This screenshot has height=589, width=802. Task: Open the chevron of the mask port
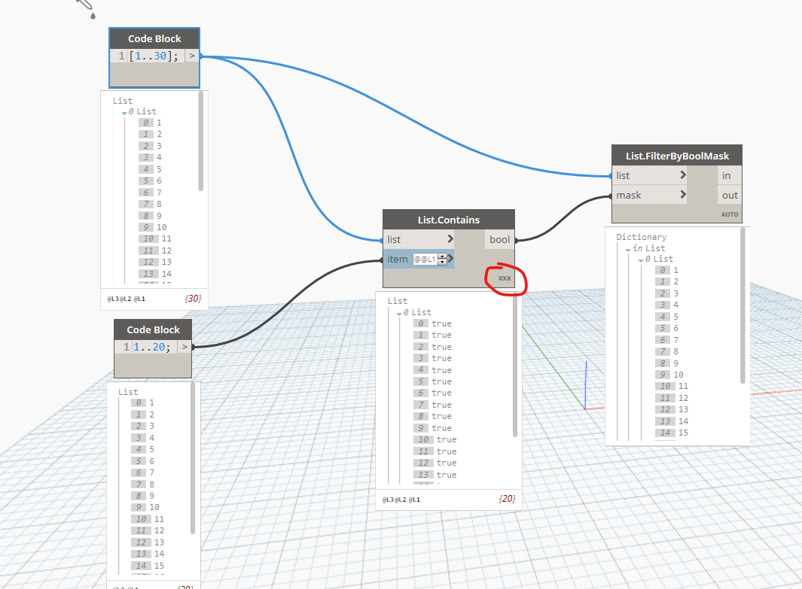tap(683, 195)
